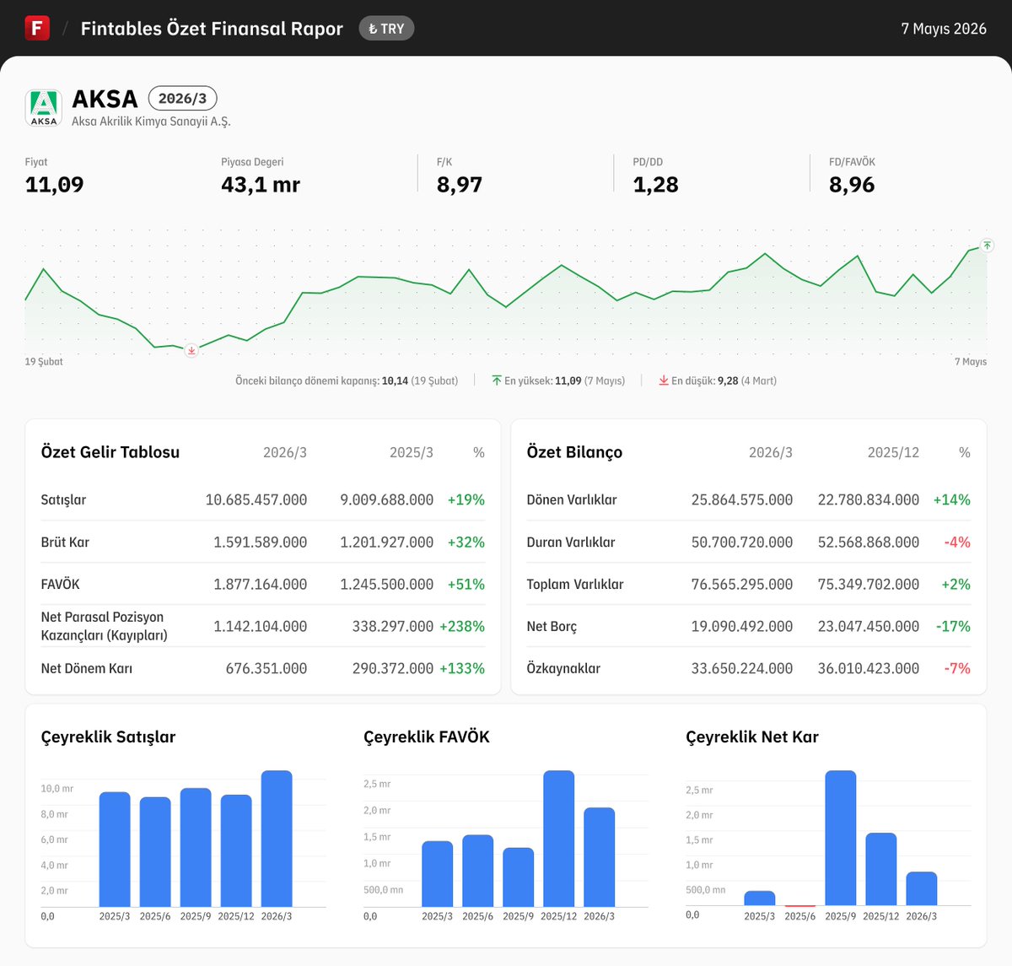The image size is (1012, 966).
Task: Click the 2026/3 bar in Çeyreklik Net Kar
Action: coord(922,888)
